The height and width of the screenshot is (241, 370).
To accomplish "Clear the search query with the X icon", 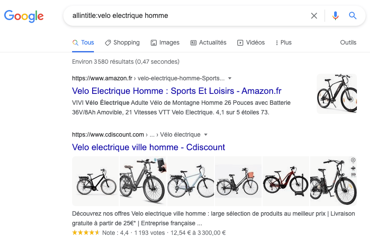I will tap(314, 16).
